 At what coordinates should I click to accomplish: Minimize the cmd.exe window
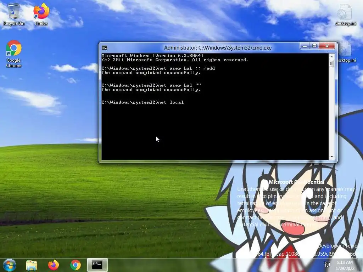pos(305,46)
